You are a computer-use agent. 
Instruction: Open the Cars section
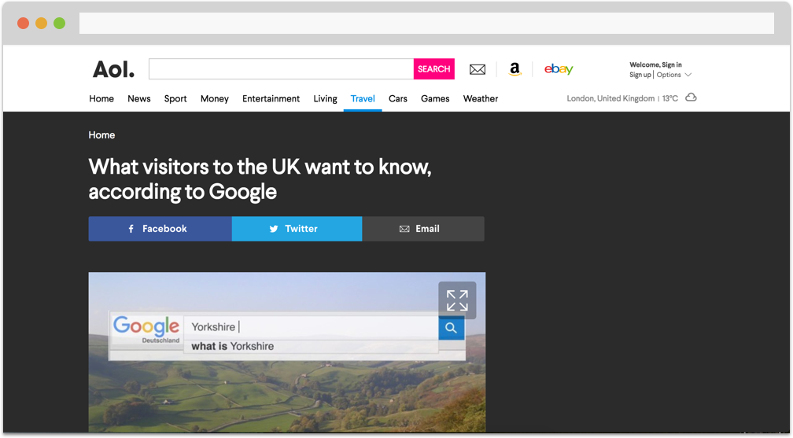point(398,98)
